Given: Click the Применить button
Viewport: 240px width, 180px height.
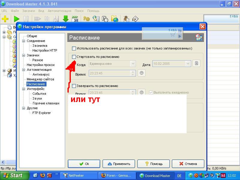Looking at the screenshot, I should coord(119,164).
